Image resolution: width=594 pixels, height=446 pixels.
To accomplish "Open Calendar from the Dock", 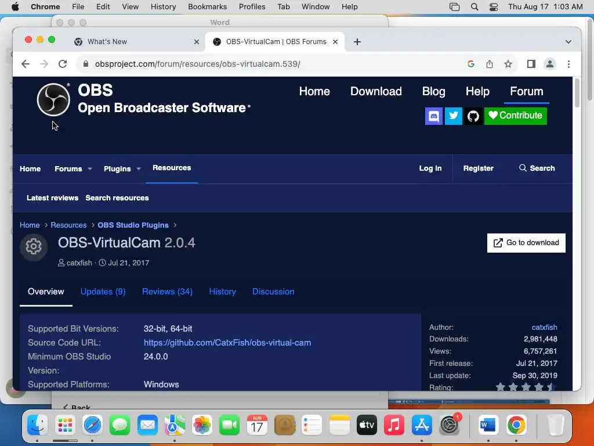I will click(257, 425).
